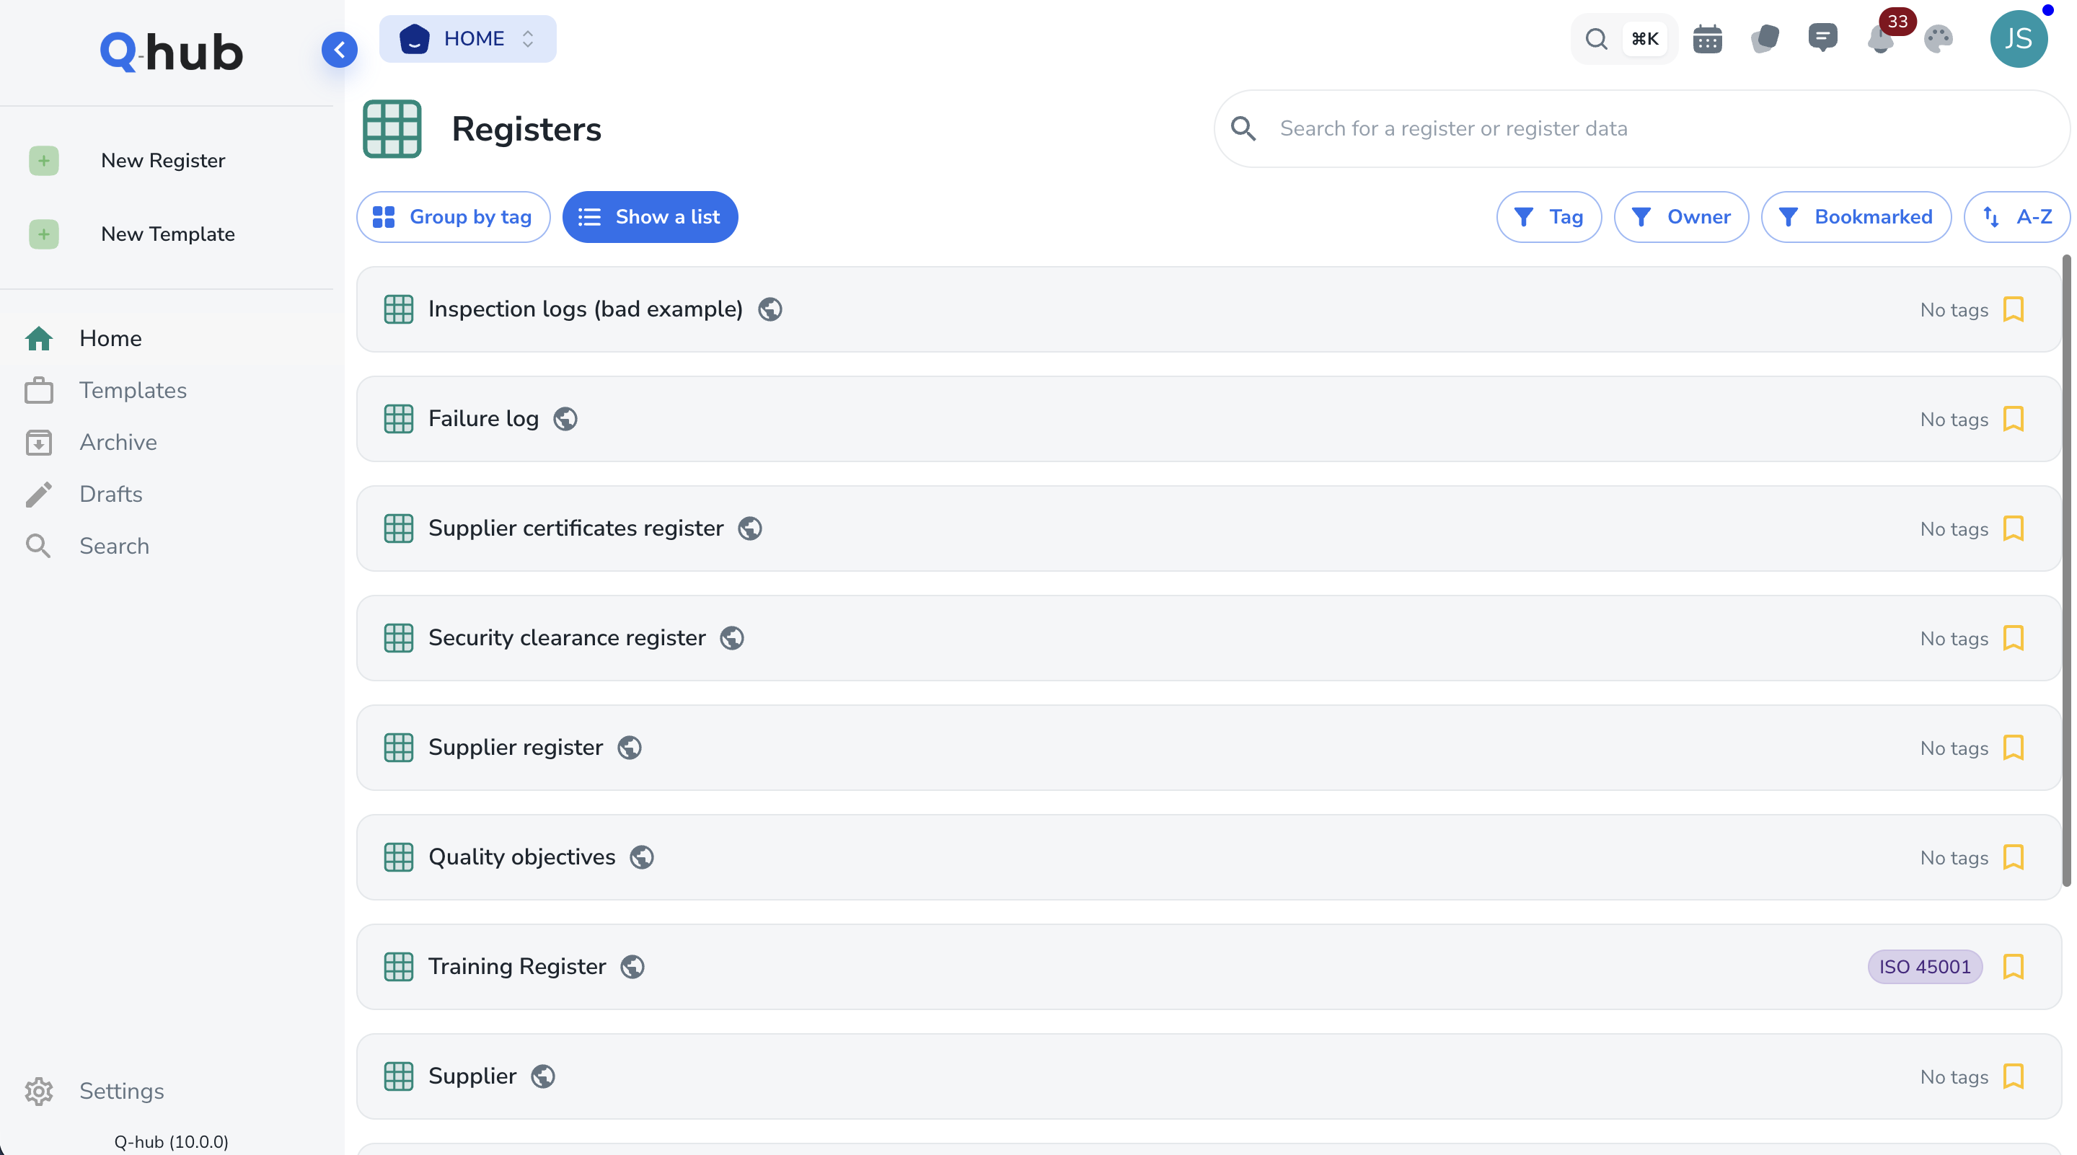Click the Registers grid icon next to the title

[x=392, y=128]
